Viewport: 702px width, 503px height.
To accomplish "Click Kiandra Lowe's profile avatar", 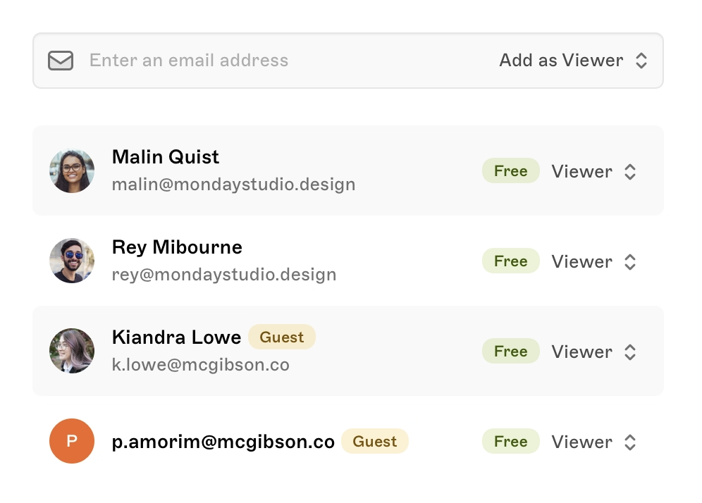I will tap(72, 351).
